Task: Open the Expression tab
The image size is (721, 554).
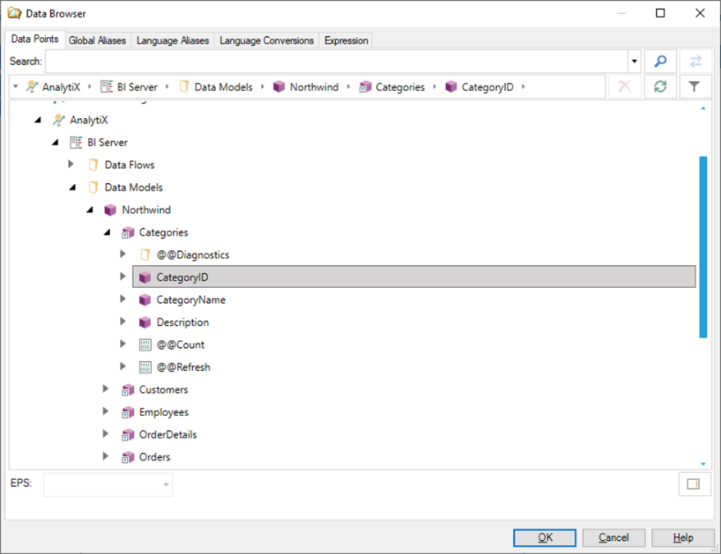Action: 347,40
